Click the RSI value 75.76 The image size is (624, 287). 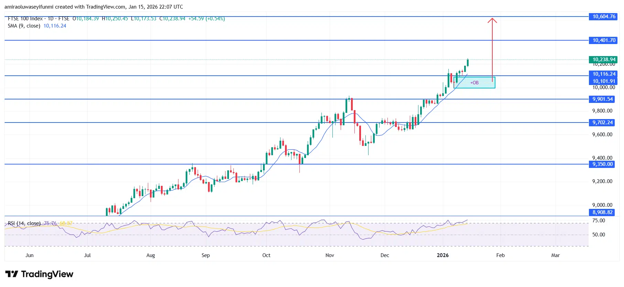click(50, 223)
